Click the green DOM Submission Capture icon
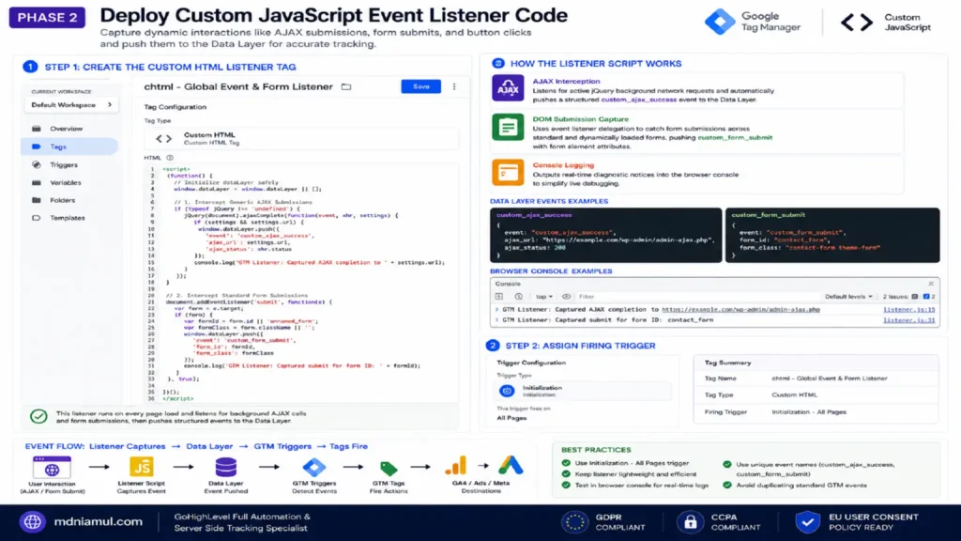Image resolution: width=961 pixels, height=541 pixels. coord(508,127)
